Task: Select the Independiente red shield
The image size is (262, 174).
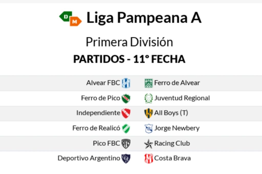Action: 126,113
